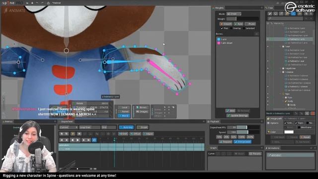Image resolution: width=318 pixels, height=179 pixels.
Task: Select the blue l-arm bone in Weights
Action: (x=222, y=39)
